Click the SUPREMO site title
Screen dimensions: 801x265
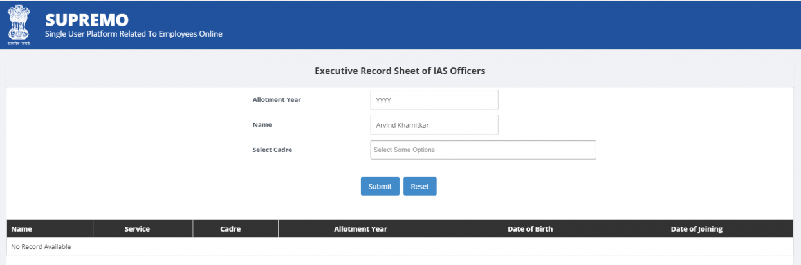[x=86, y=20]
